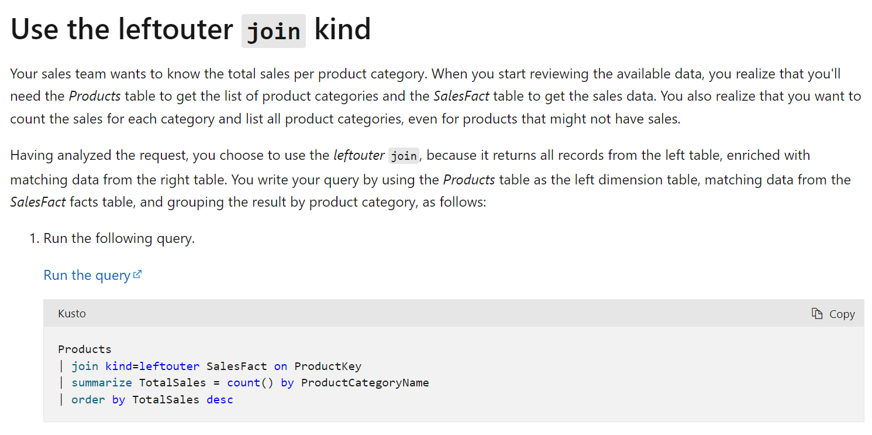Click the SalesFact table name in the code
Viewport: 872px width, 435px height.
237,367
